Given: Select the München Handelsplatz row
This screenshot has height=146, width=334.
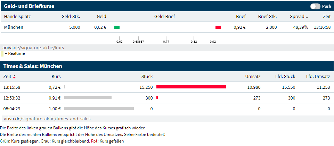Looking at the screenshot, I should tap(14, 27).
